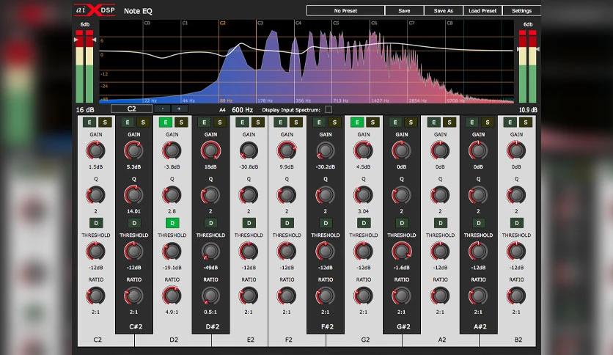Screen dimensions: 613x355
Task: Open the Settings menu
Action: pos(521,11)
